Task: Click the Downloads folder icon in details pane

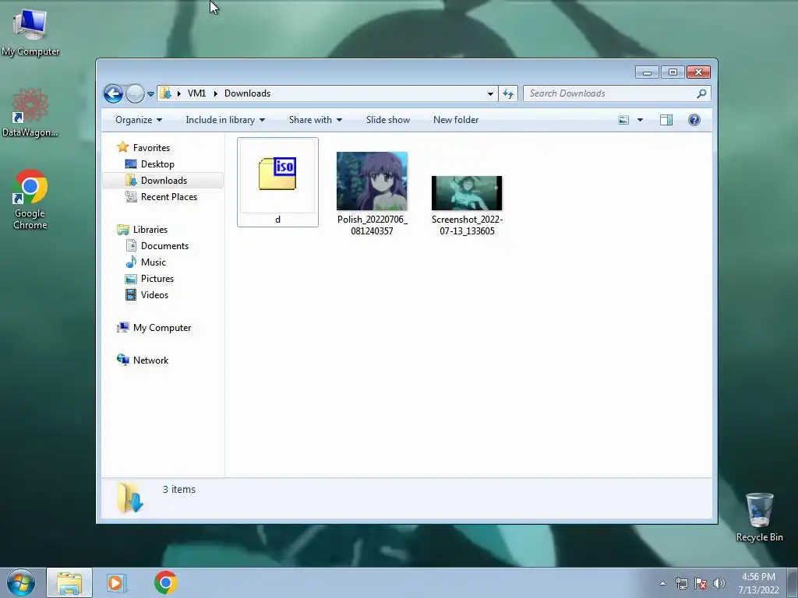Action: [130, 498]
